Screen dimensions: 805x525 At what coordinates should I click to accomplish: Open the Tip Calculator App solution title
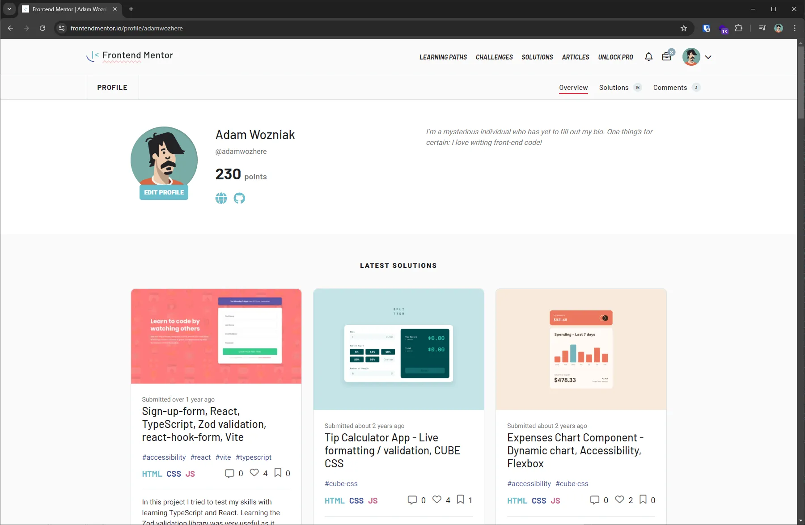click(x=392, y=450)
